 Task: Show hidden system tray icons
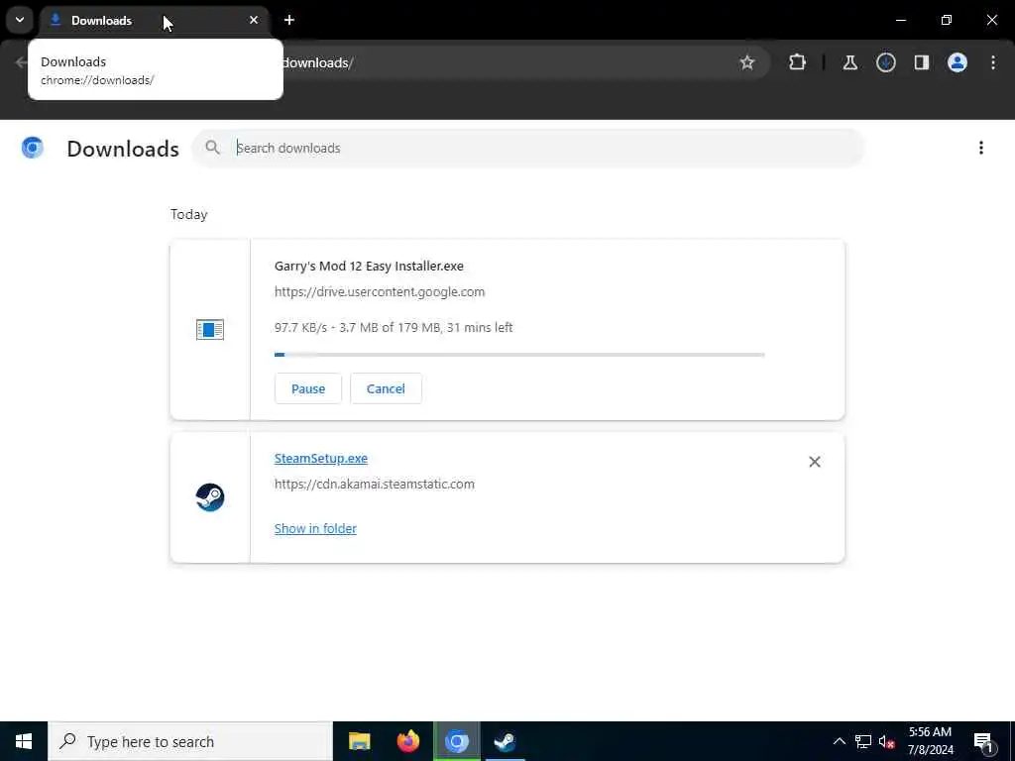click(839, 741)
